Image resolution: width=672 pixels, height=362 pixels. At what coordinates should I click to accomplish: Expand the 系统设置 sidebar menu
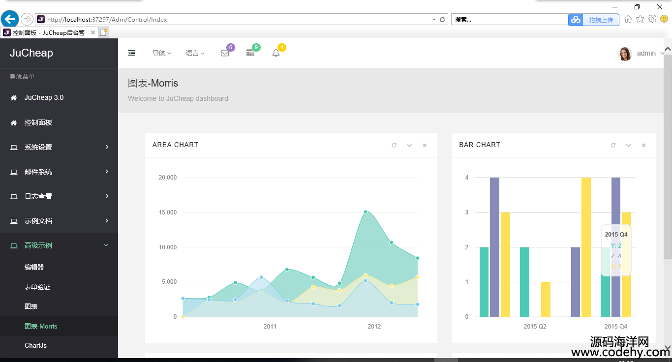coord(59,147)
